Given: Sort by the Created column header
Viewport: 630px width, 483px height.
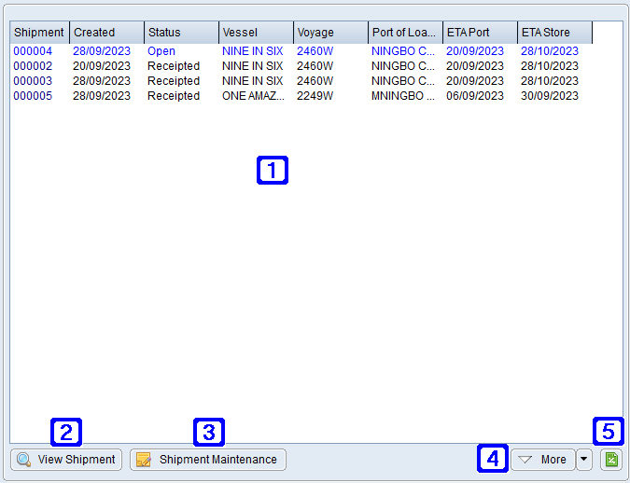Looking at the screenshot, I should point(106,33).
